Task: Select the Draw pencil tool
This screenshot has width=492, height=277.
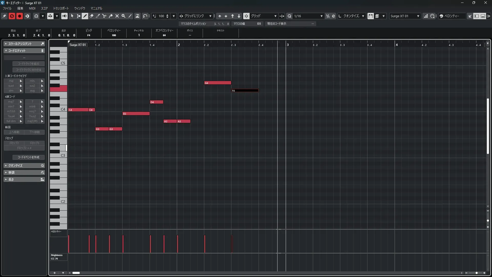Action: [x=85, y=16]
